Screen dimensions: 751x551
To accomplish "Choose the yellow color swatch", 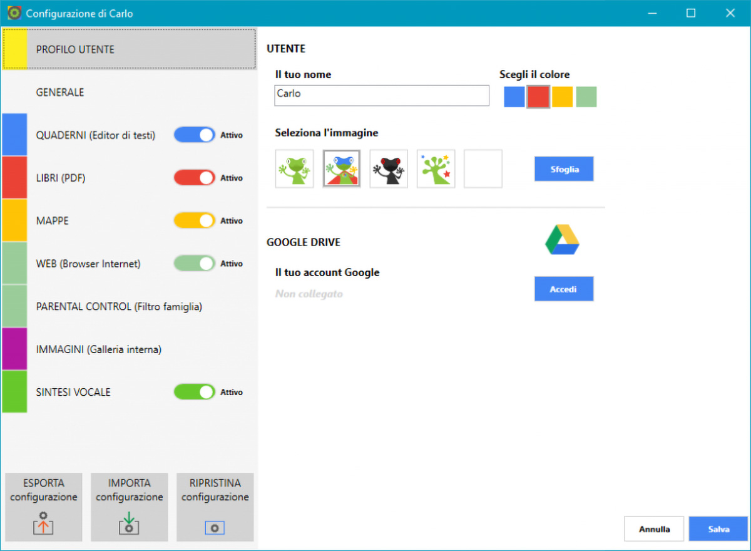I will coord(562,97).
